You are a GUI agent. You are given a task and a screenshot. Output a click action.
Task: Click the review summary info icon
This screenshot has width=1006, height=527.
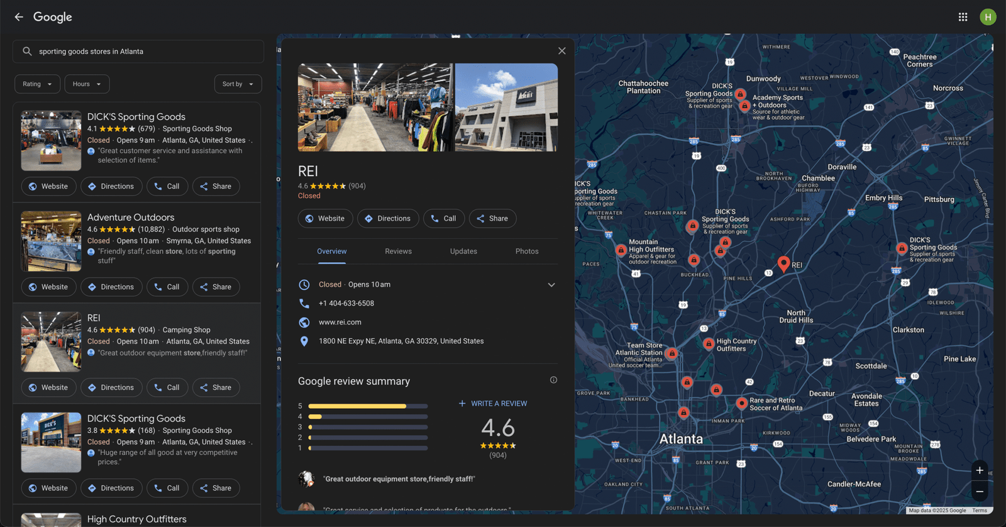pyautogui.click(x=553, y=380)
